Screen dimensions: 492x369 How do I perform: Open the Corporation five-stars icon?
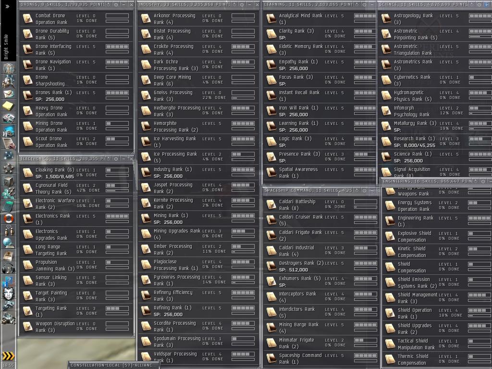9,168
